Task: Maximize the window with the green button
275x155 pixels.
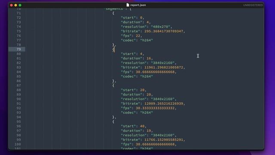Action: [x=20, y=5]
